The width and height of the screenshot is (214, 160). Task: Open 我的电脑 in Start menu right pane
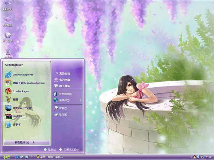coord(62,80)
